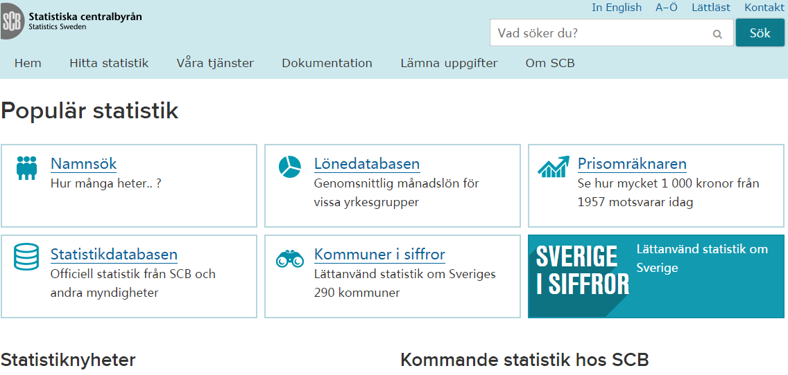Open the Hem menu item
The height and width of the screenshot is (375, 788).
tap(28, 63)
